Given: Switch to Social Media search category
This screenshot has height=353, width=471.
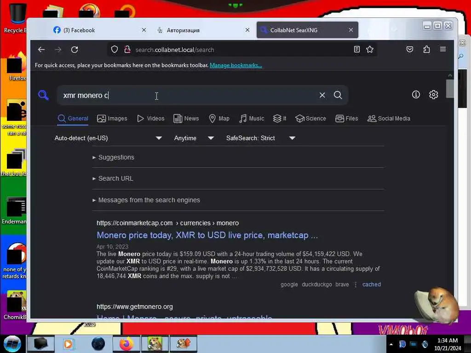Looking at the screenshot, I should coord(389,119).
